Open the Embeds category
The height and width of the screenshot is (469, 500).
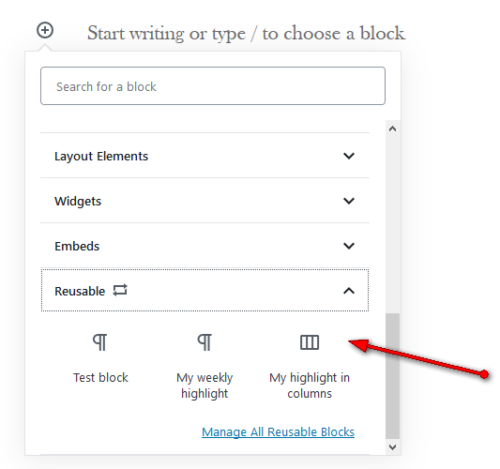[x=205, y=246]
